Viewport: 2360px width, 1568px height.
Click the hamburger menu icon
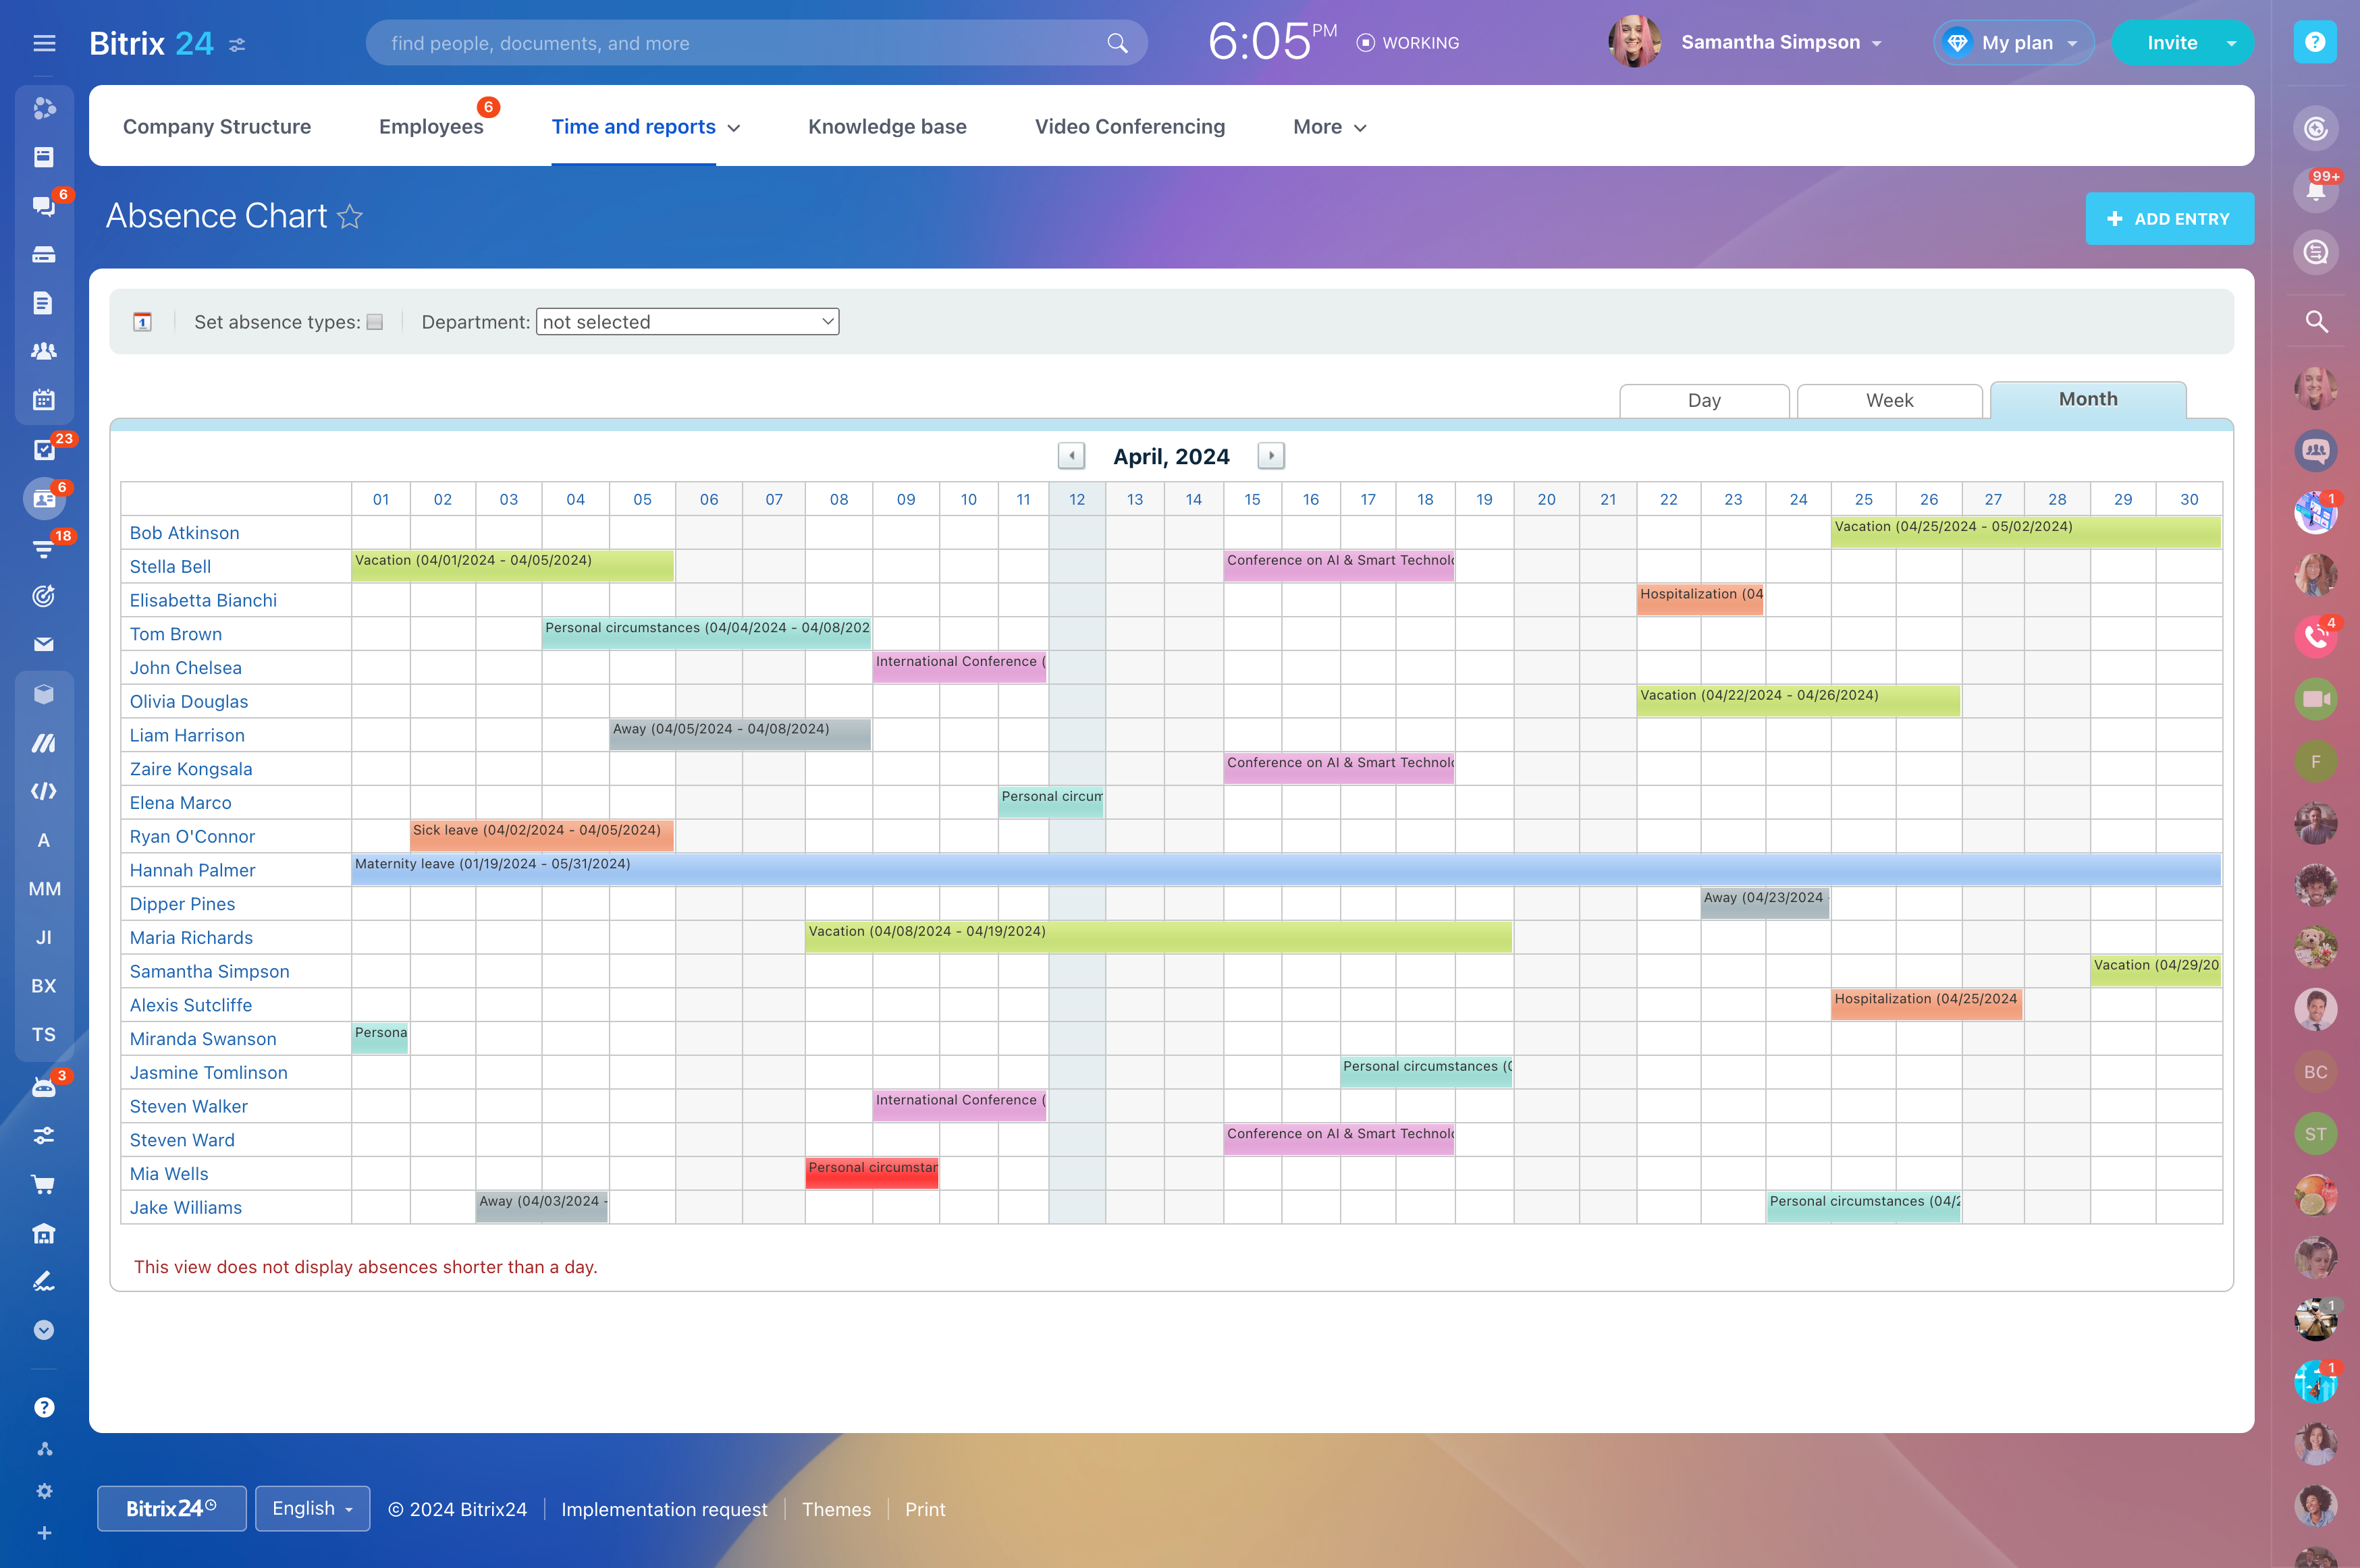click(x=44, y=43)
